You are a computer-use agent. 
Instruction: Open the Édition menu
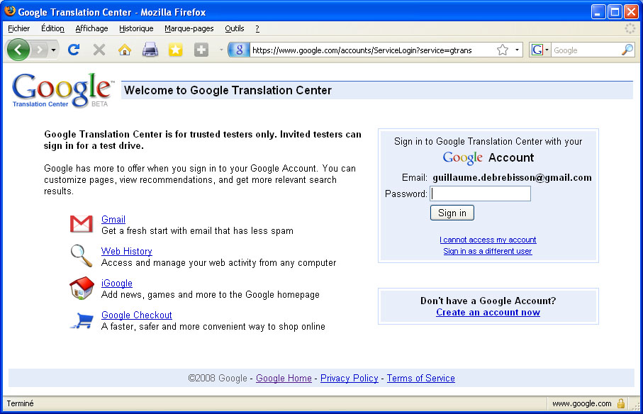[x=52, y=28]
